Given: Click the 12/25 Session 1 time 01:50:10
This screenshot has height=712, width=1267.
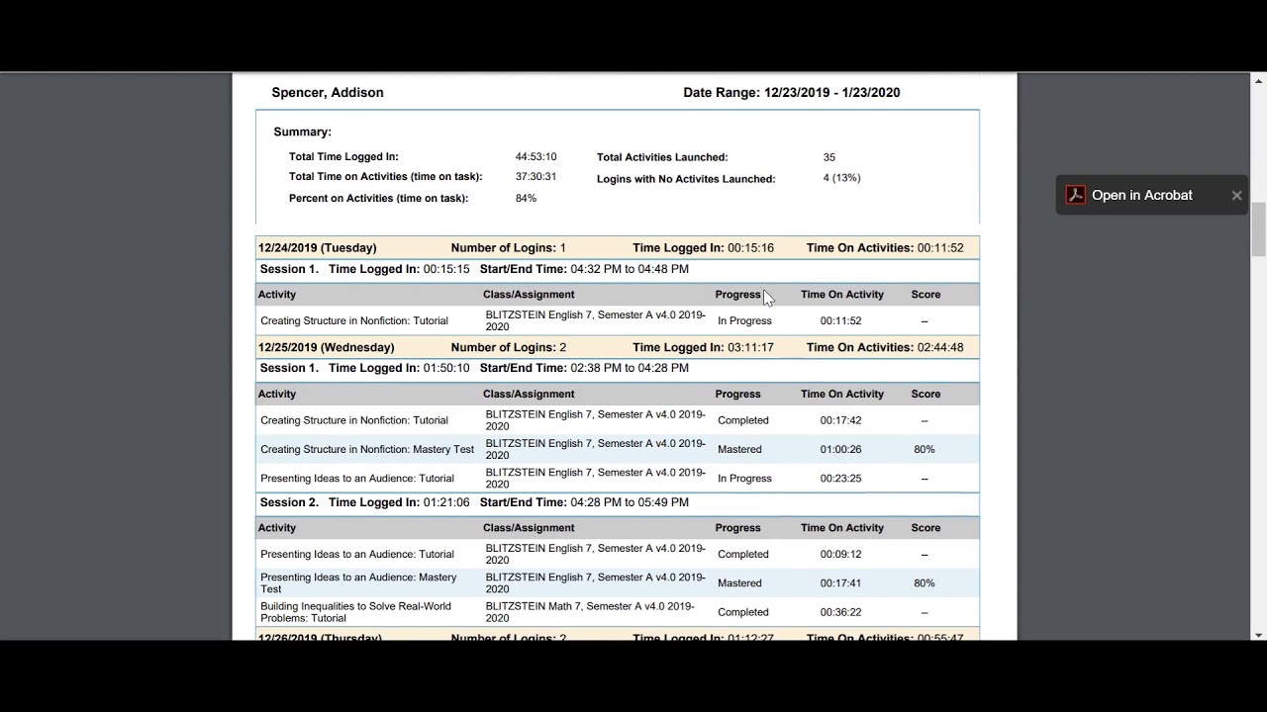Looking at the screenshot, I should 446,368.
